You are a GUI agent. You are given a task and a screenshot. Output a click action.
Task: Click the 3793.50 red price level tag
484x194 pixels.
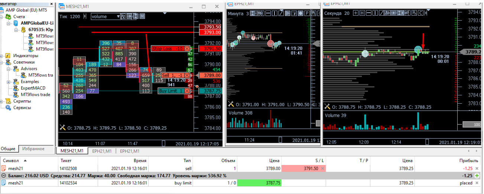[210, 27]
